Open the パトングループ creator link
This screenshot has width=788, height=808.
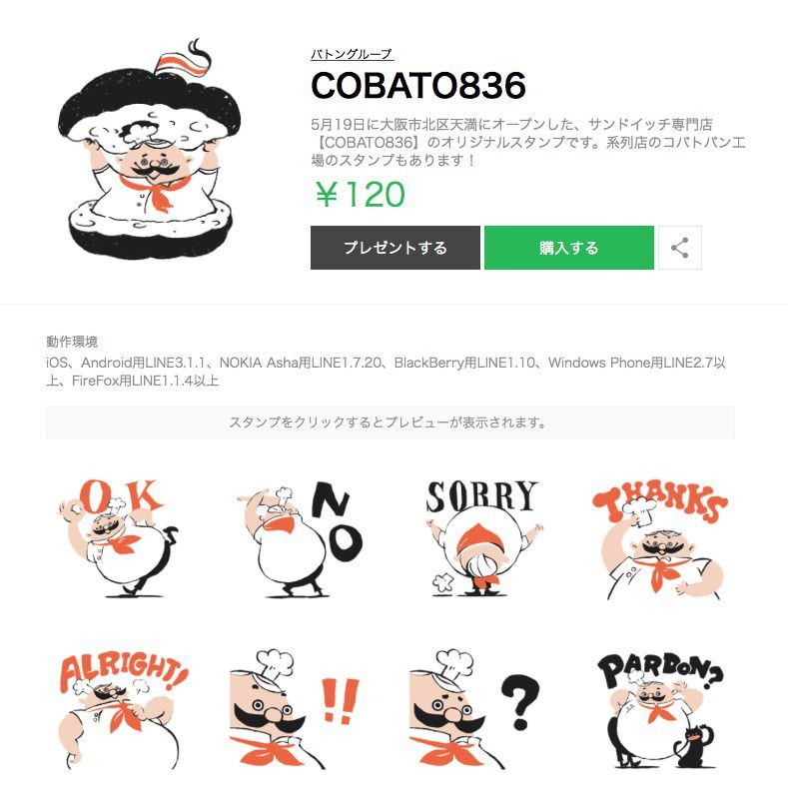point(352,54)
